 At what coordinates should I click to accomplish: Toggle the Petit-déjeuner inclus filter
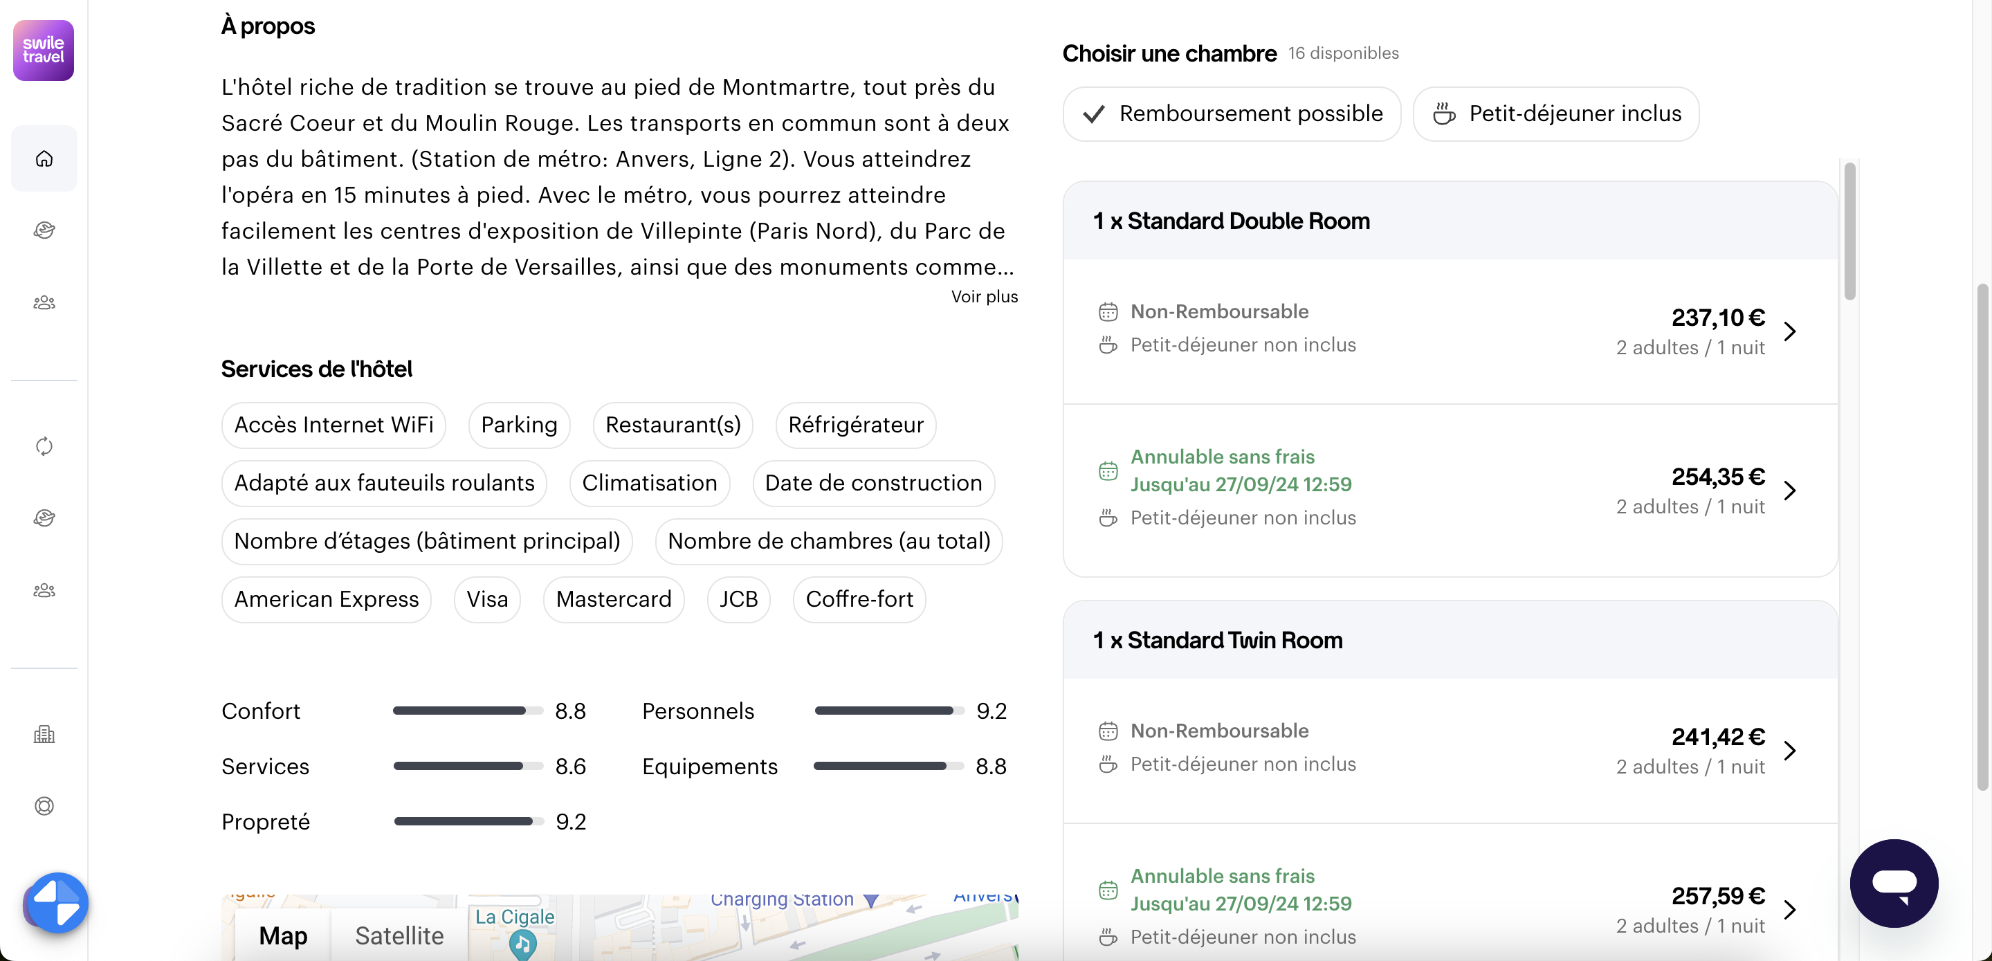point(1555,113)
